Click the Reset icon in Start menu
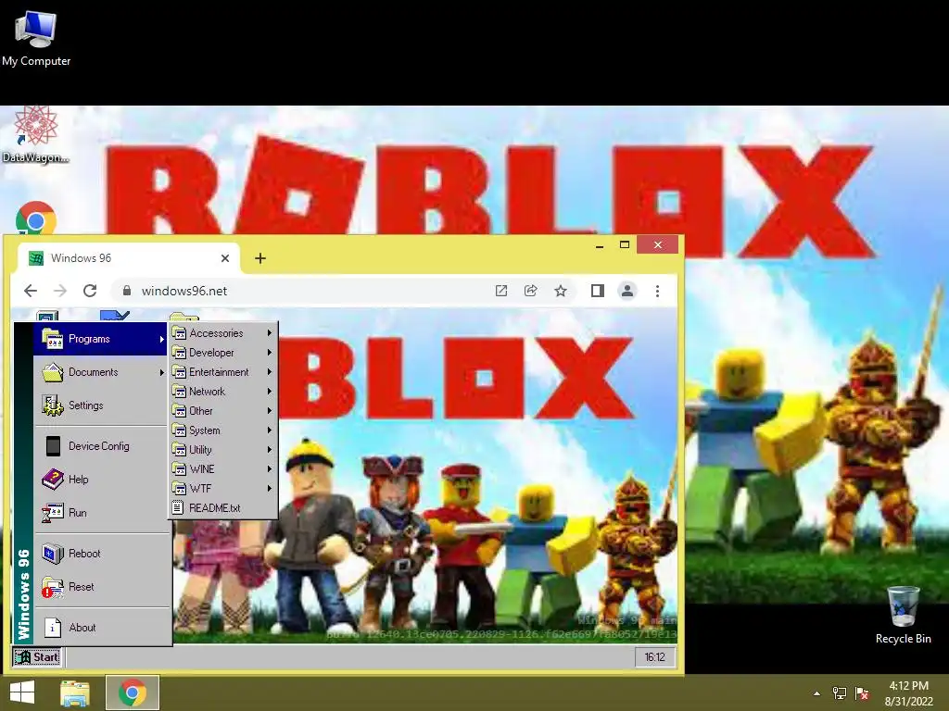949x711 pixels. [x=53, y=587]
